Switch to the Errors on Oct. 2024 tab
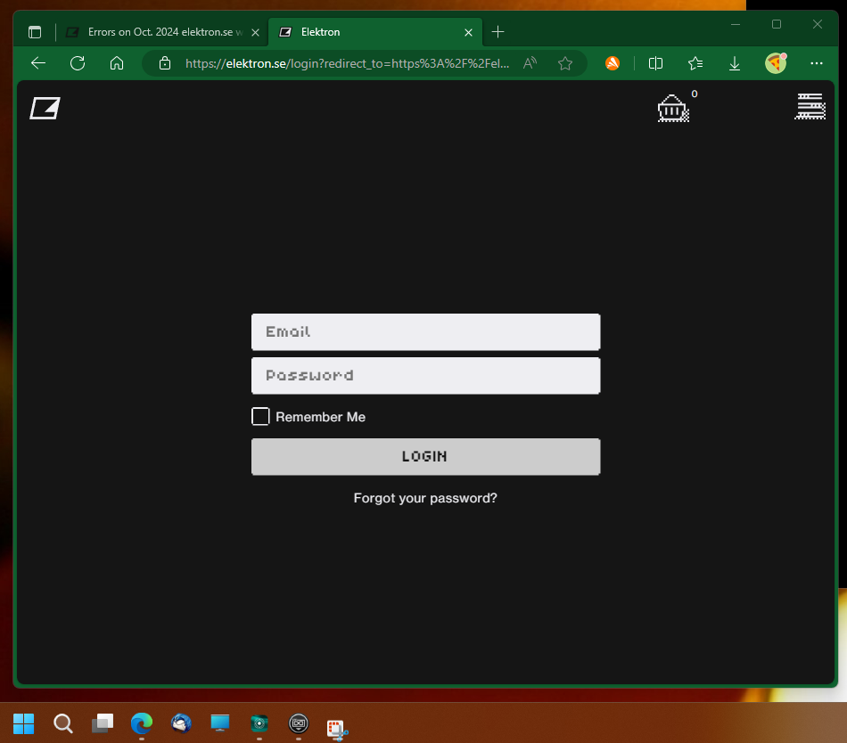 click(159, 32)
